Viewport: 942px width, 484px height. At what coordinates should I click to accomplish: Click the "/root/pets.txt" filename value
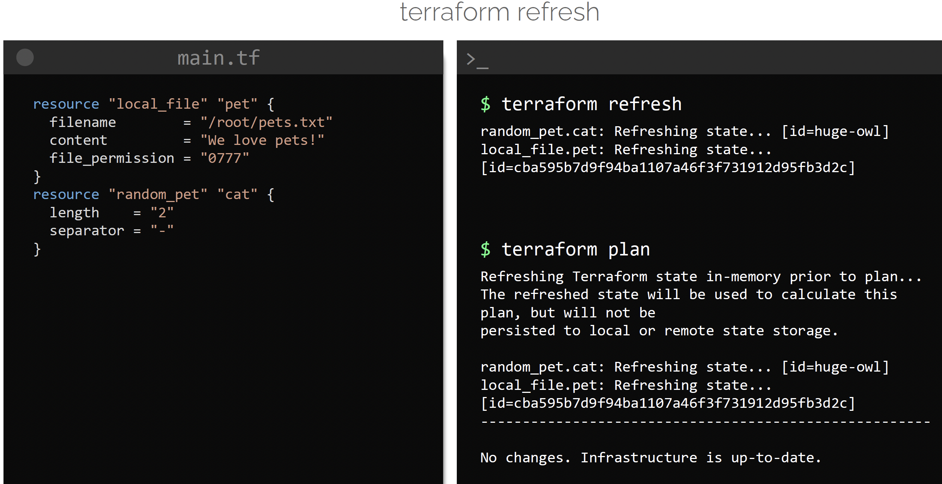[x=266, y=122]
